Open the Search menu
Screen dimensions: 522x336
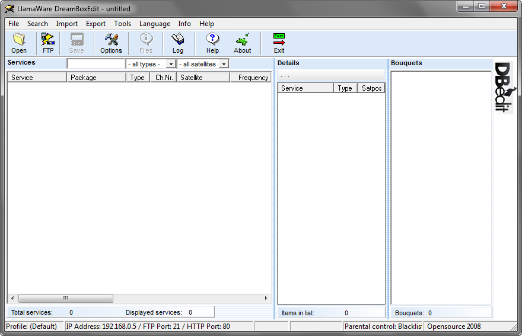click(x=37, y=24)
